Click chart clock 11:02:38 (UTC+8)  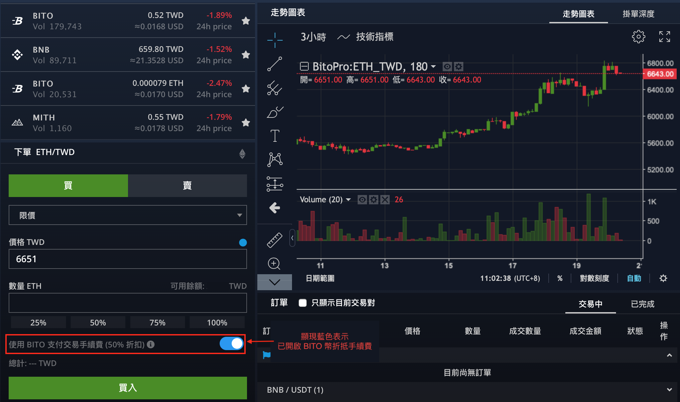tap(510, 278)
